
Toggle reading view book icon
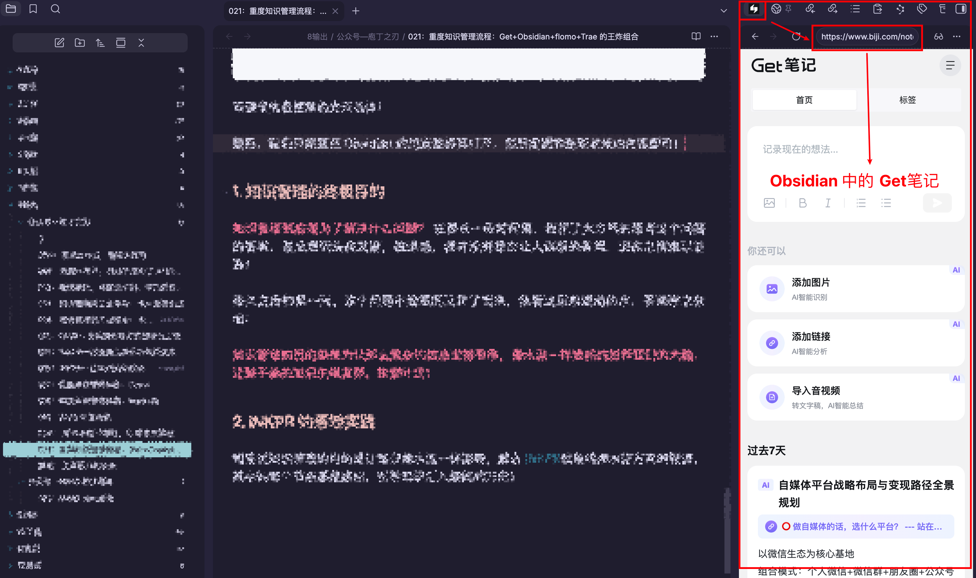[696, 36]
